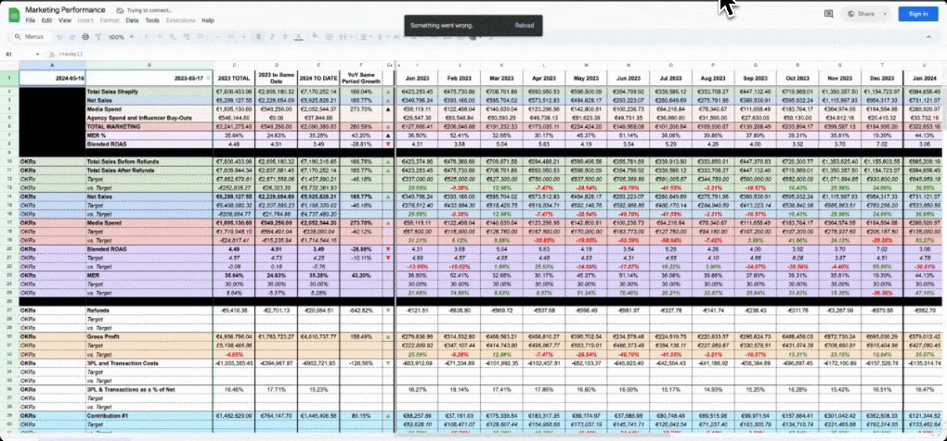947x441 pixels.
Task: Click the fx formula icon
Action: tap(52, 55)
